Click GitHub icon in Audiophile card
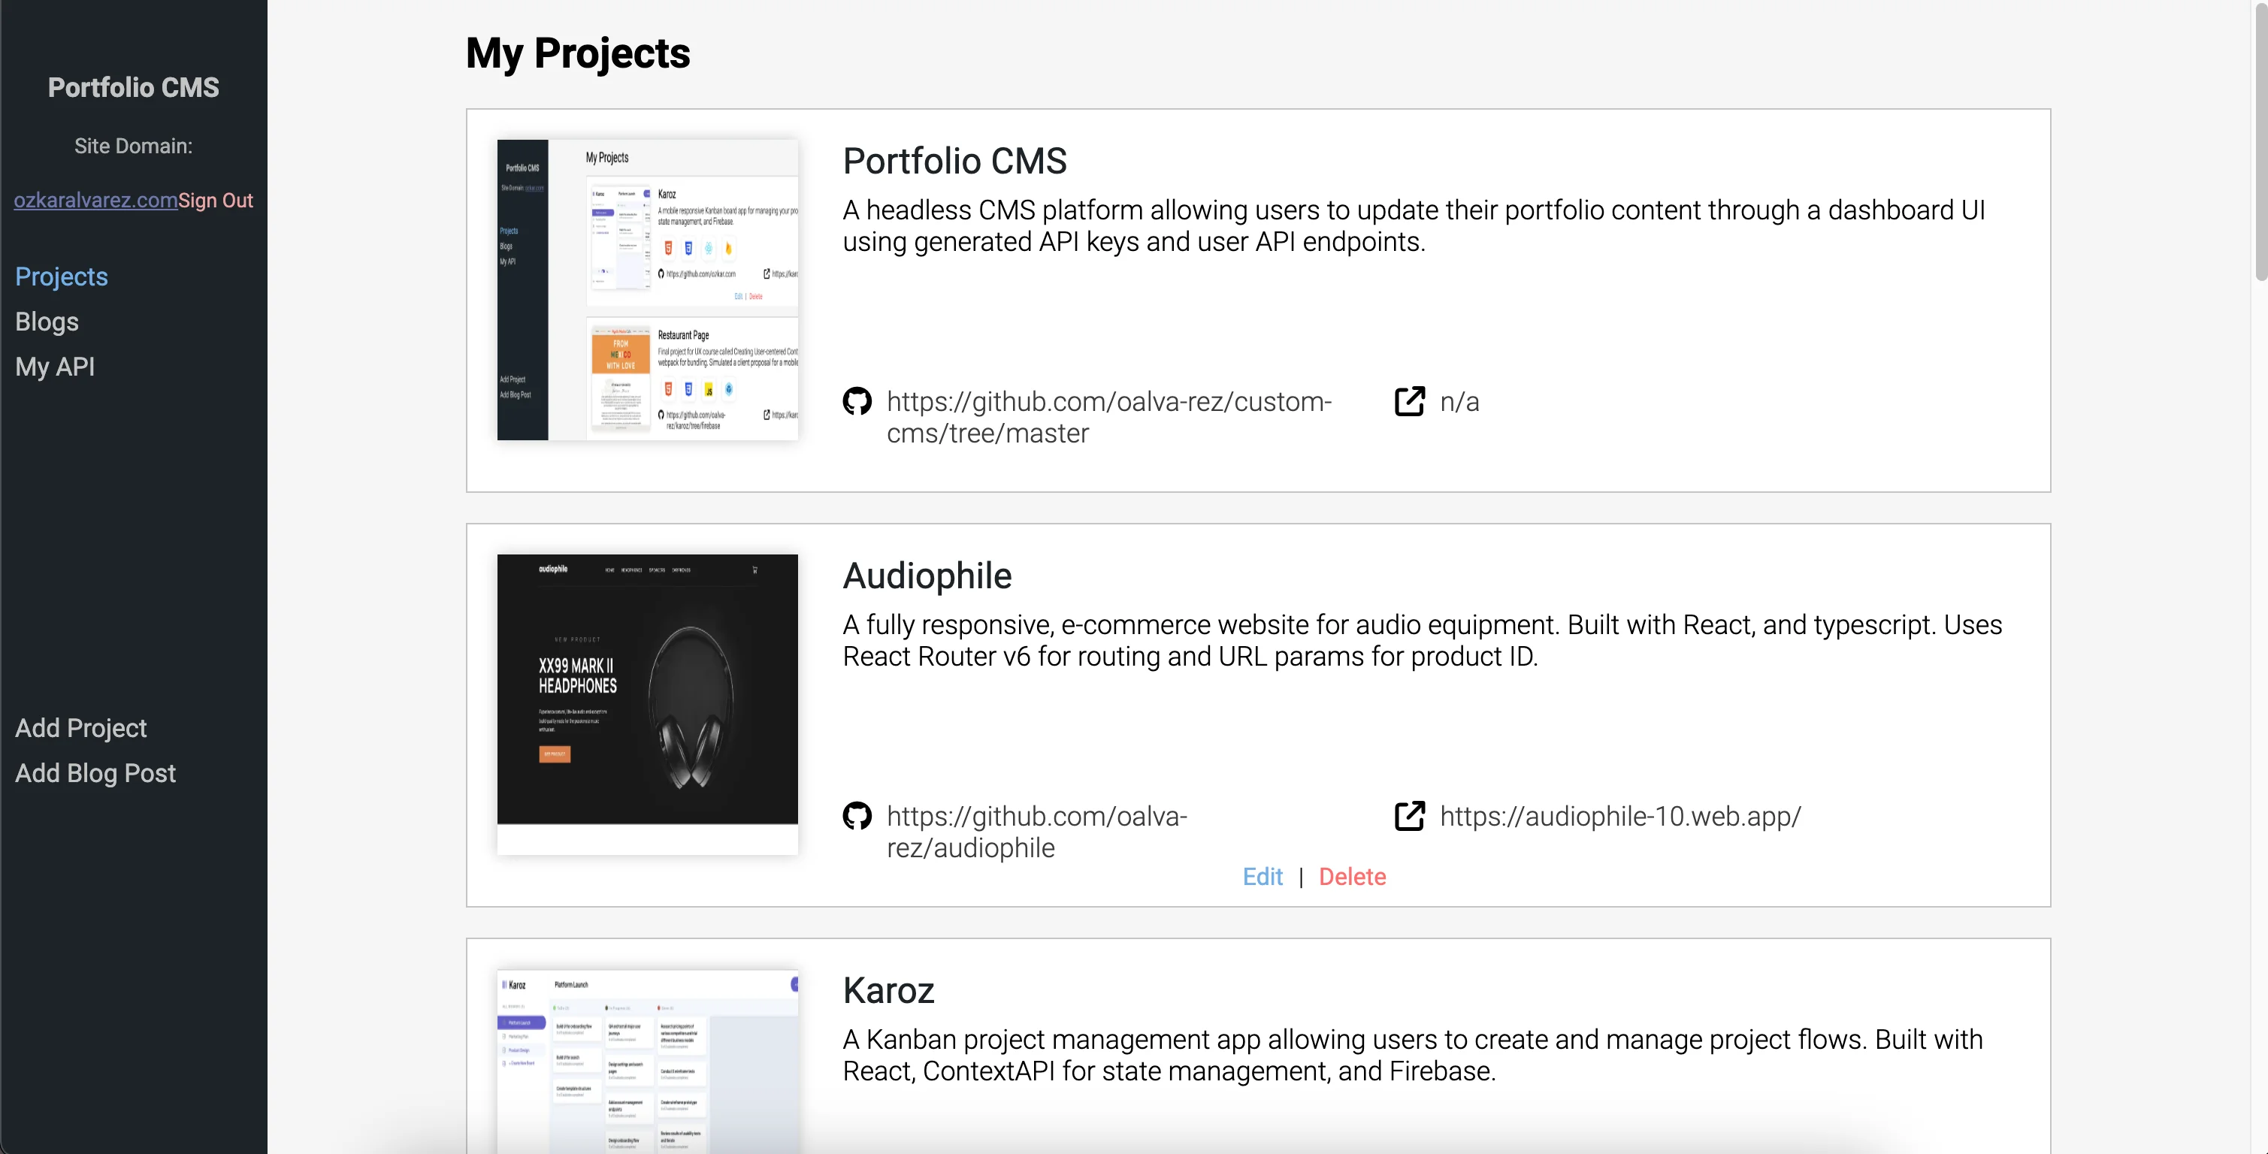The height and width of the screenshot is (1154, 2268). [x=857, y=816]
